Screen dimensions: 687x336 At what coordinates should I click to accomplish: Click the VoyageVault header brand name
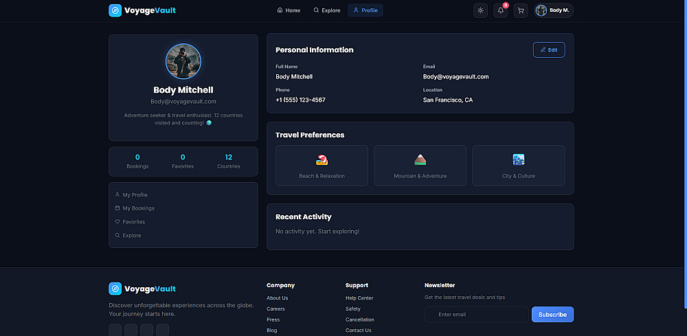150,10
